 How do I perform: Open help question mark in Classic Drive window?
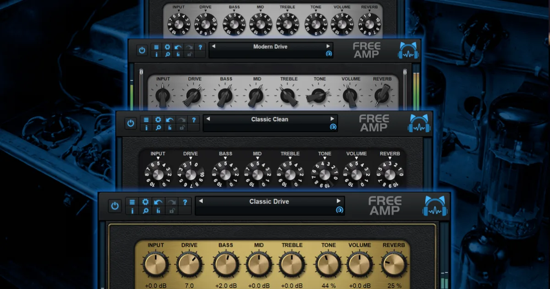pyautogui.click(x=185, y=202)
